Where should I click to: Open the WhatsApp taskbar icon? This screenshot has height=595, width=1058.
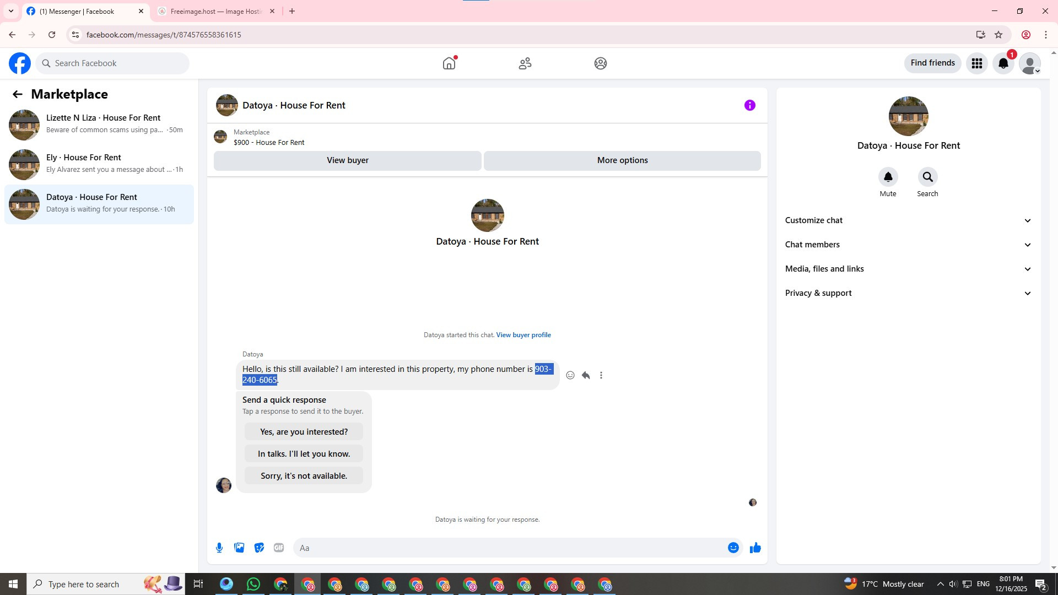(253, 584)
